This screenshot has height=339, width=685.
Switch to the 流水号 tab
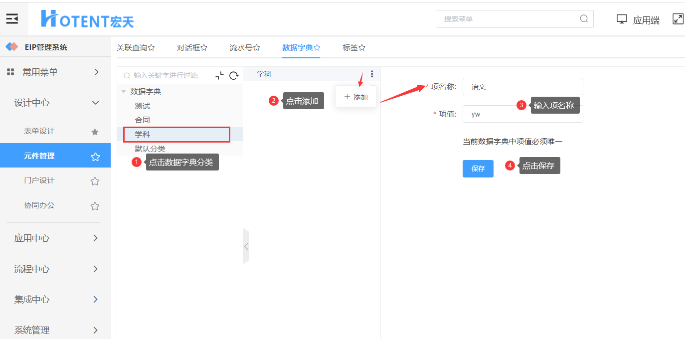(x=244, y=48)
